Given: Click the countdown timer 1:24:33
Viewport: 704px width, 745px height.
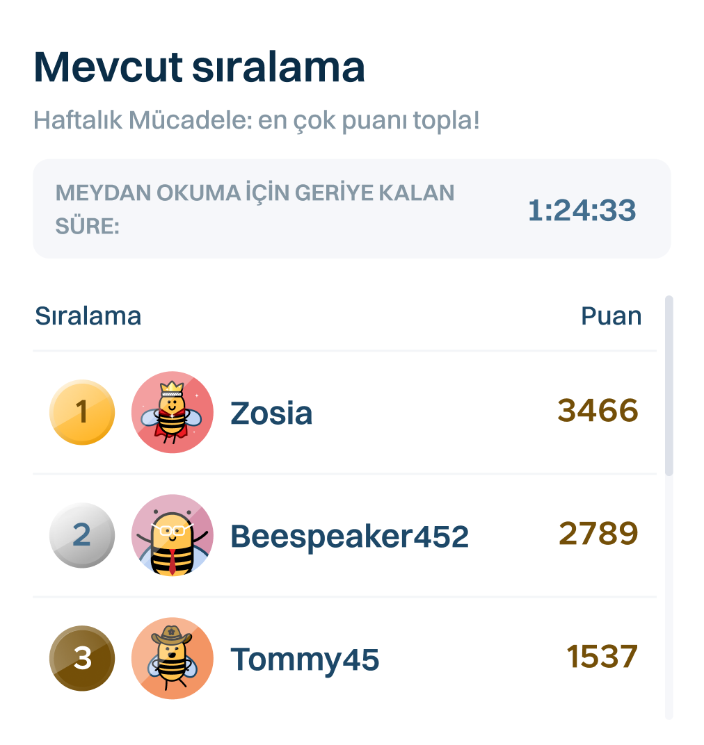Looking at the screenshot, I should click(582, 210).
